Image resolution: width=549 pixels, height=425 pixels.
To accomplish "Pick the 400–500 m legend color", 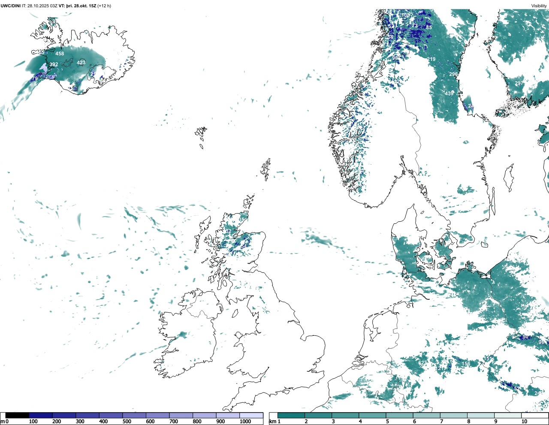I will 111,415.
